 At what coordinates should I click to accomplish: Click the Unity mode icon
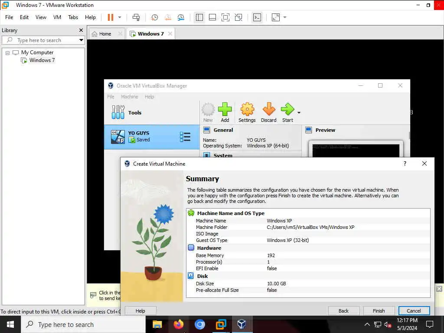[x=238, y=17]
